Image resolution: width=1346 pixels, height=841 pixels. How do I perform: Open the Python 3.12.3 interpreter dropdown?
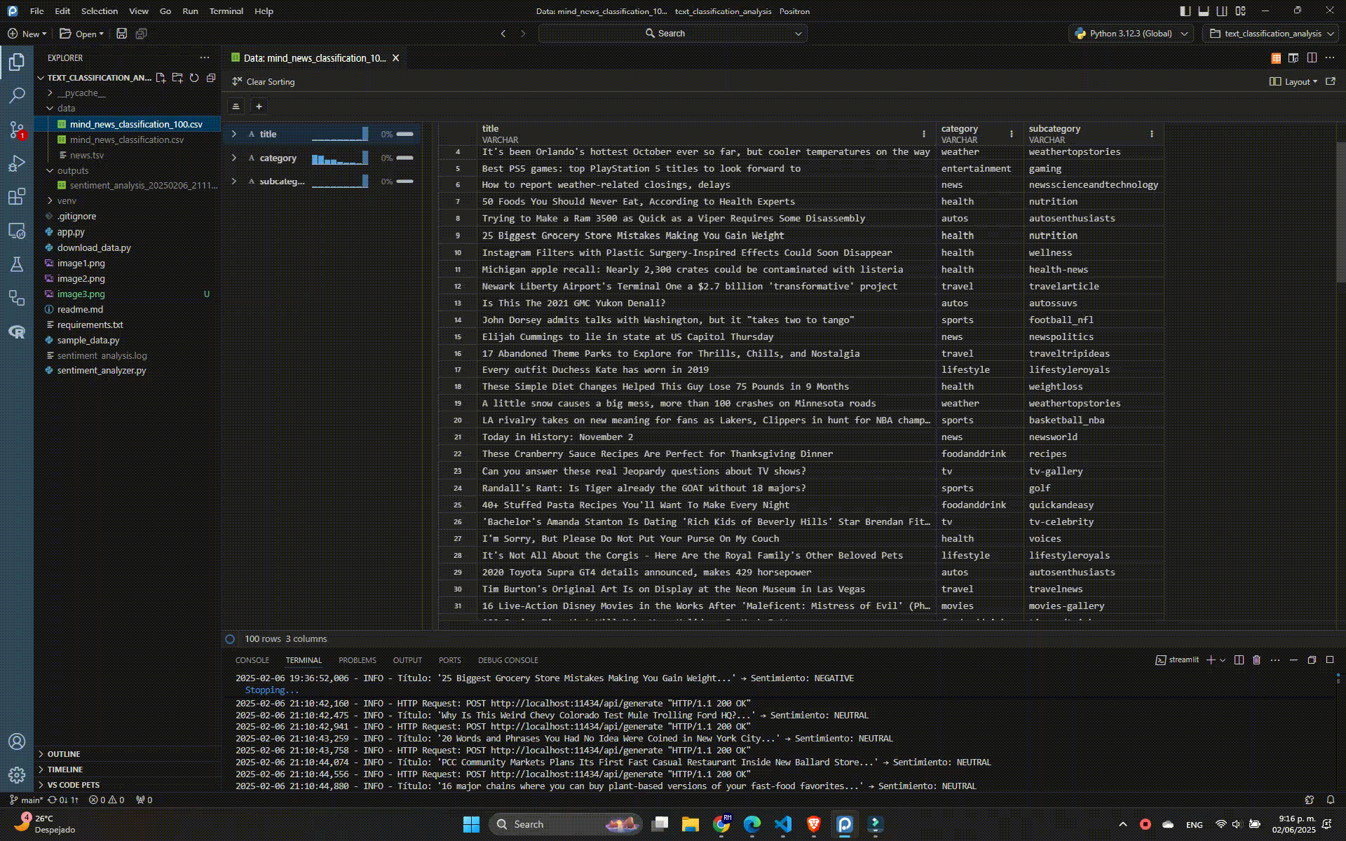click(1131, 34)
